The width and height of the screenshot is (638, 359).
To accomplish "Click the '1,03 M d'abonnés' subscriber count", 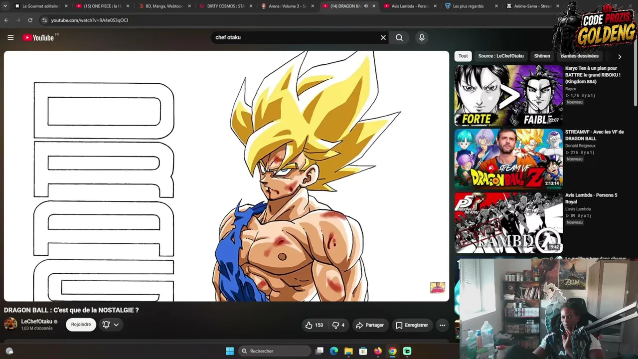I will [36, 329].
